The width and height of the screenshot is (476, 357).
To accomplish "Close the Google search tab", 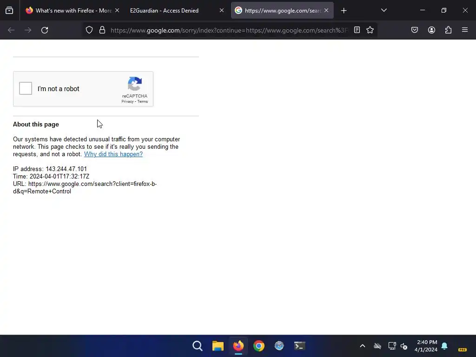I will pos(326,10).
